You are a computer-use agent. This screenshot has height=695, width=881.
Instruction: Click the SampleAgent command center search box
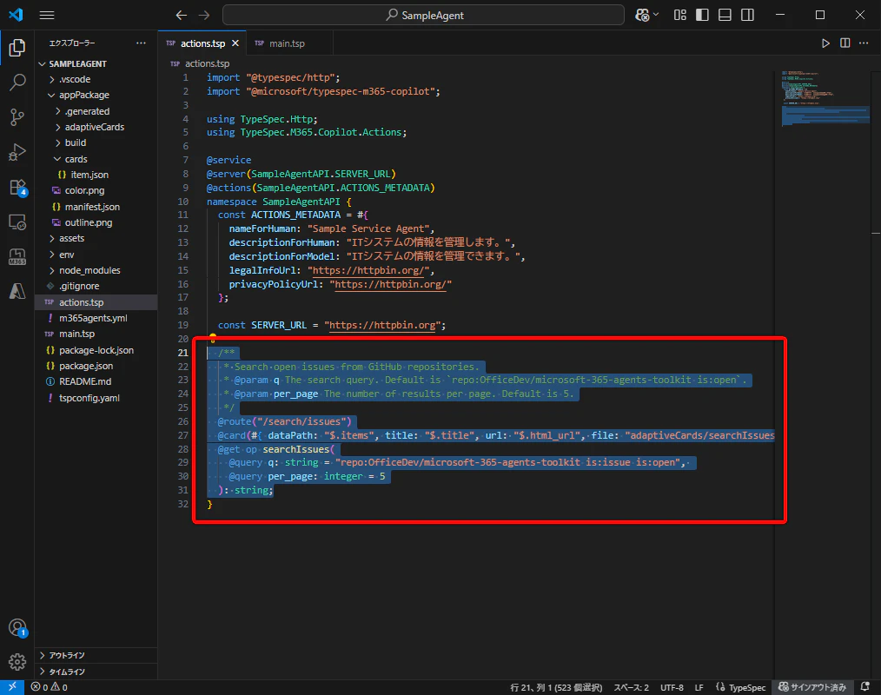tap(424, 15)
